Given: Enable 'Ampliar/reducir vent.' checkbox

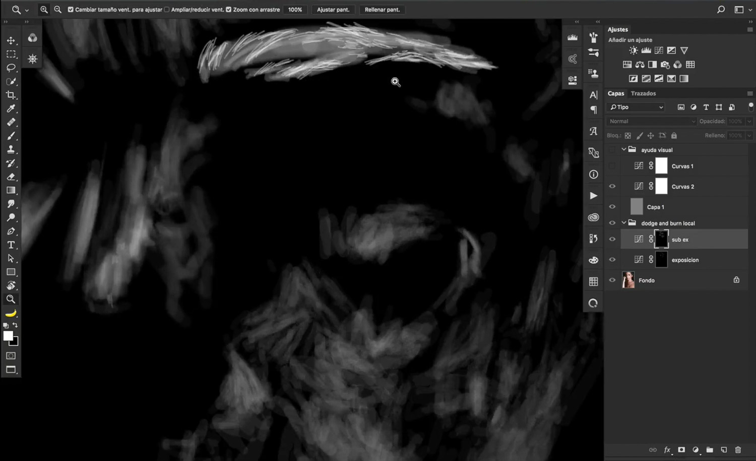Looking at the screenshot, I should tap(167, 10).
